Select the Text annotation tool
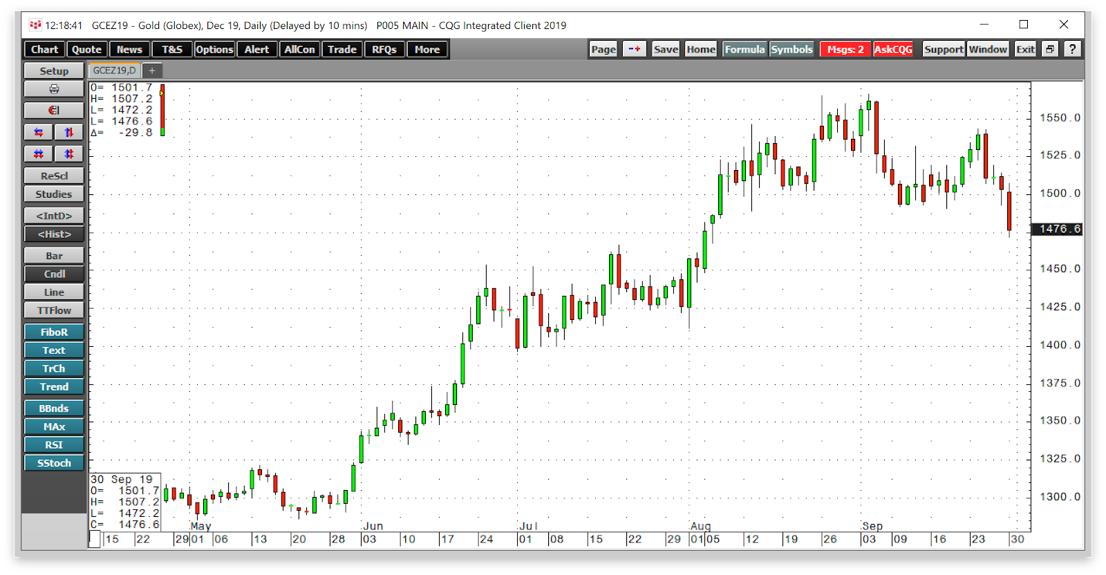The image size is (1106, 575). coord(54,350)
